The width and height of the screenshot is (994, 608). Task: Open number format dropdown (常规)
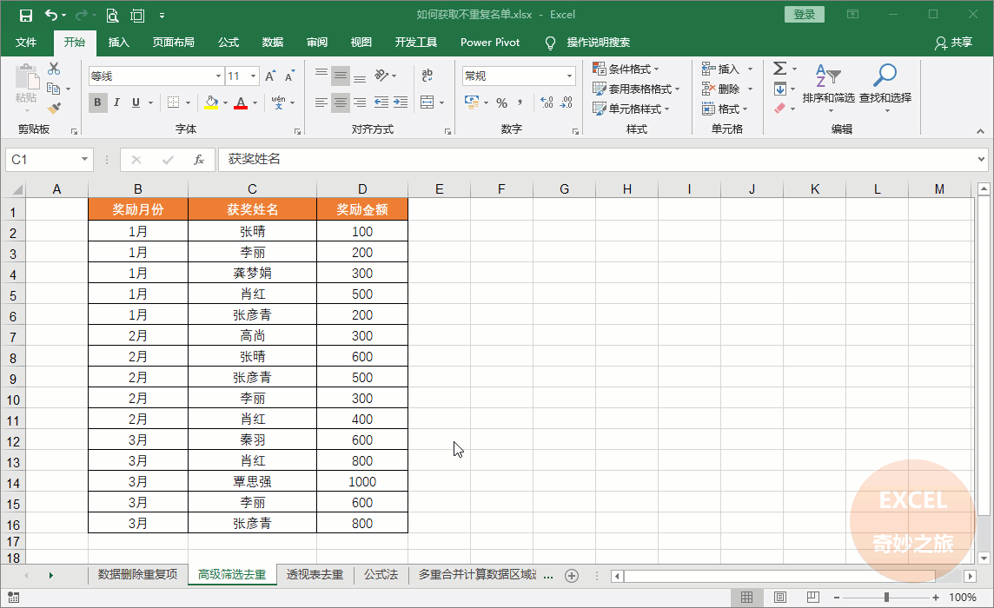[569, 76]
